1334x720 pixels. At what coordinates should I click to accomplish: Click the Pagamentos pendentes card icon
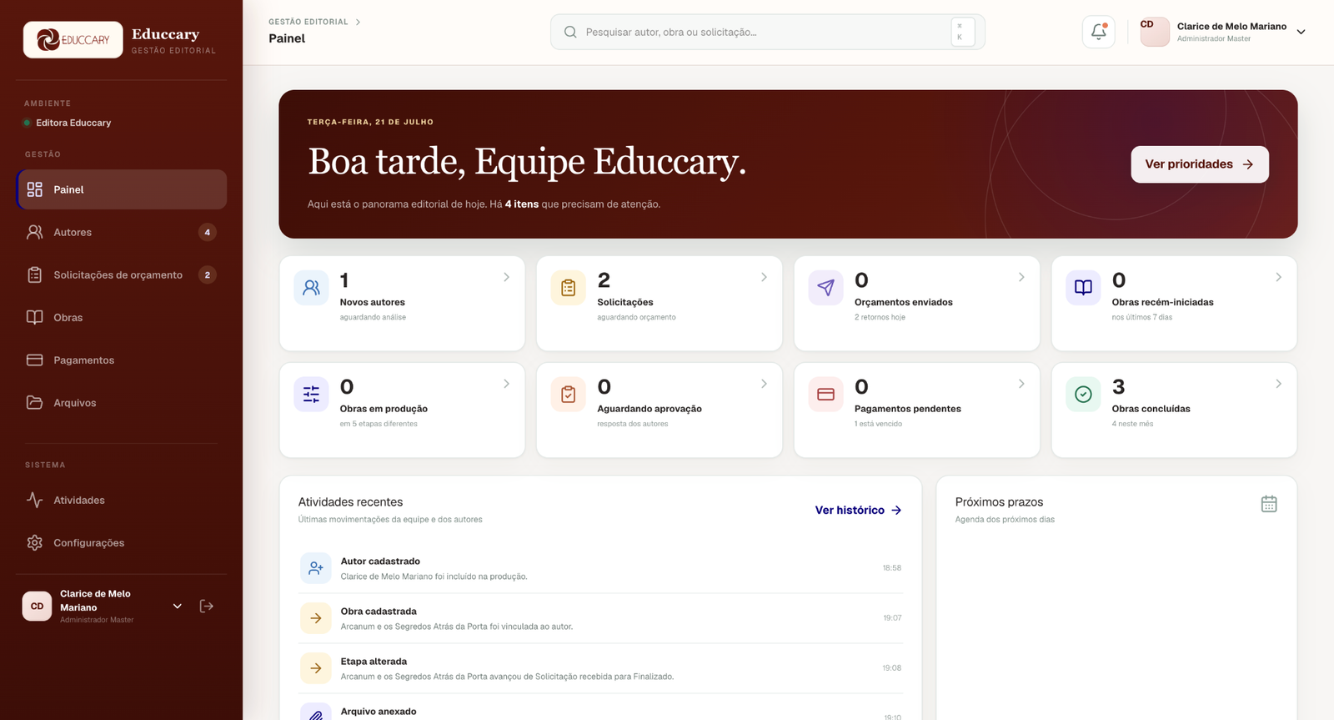(825, 395)
